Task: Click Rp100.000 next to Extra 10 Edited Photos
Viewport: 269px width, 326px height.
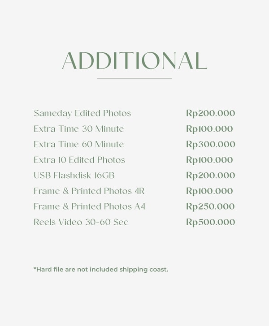Action: point(209,160)
